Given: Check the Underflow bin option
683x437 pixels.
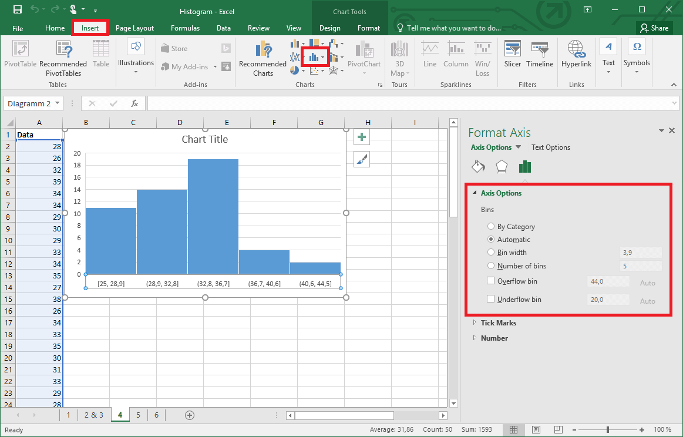Looking at the screenshot, I should (x=491, y=299).
